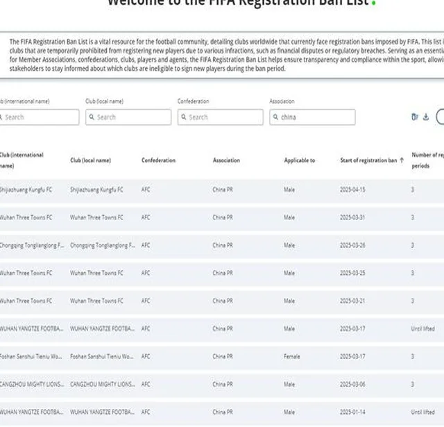Select 'Male' cell in CANGZHOU MIGHTY LIONS row
444x427 pixels.
289,384
